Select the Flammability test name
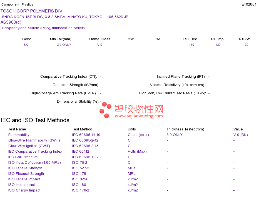The image size is (264, 222). (x=19, y=135)
